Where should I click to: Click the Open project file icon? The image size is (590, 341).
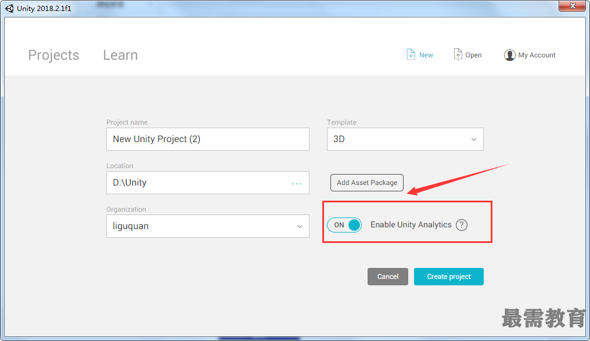point(458,55)
